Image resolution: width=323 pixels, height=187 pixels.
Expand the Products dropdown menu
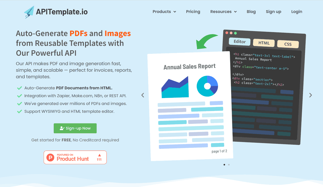(164, 12)
